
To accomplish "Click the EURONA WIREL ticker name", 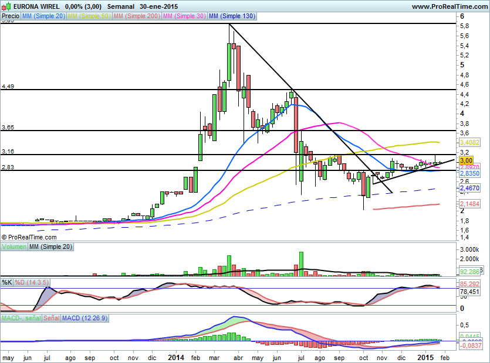I will [x=36, y=6].
